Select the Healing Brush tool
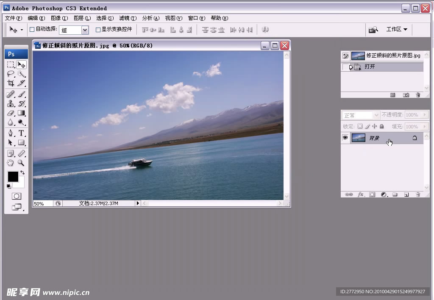 tap(11, 94)
